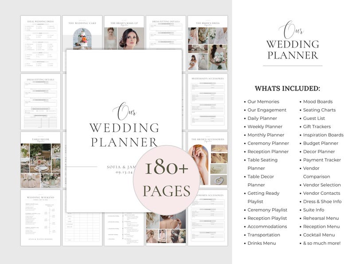
Task: Click 'Mood Boards' in the list
Action: [318, 102]
